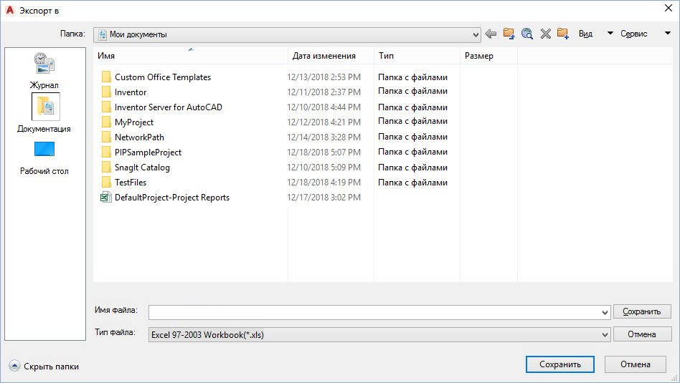The height and width of the screenshot is (383, 680).
Task: Click the date 12/18/2018 5:07 PM
Action: pos(324,152)
